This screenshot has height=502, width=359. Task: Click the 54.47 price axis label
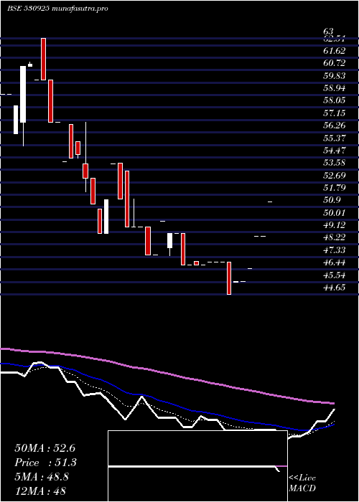click(x=335, y=151)
